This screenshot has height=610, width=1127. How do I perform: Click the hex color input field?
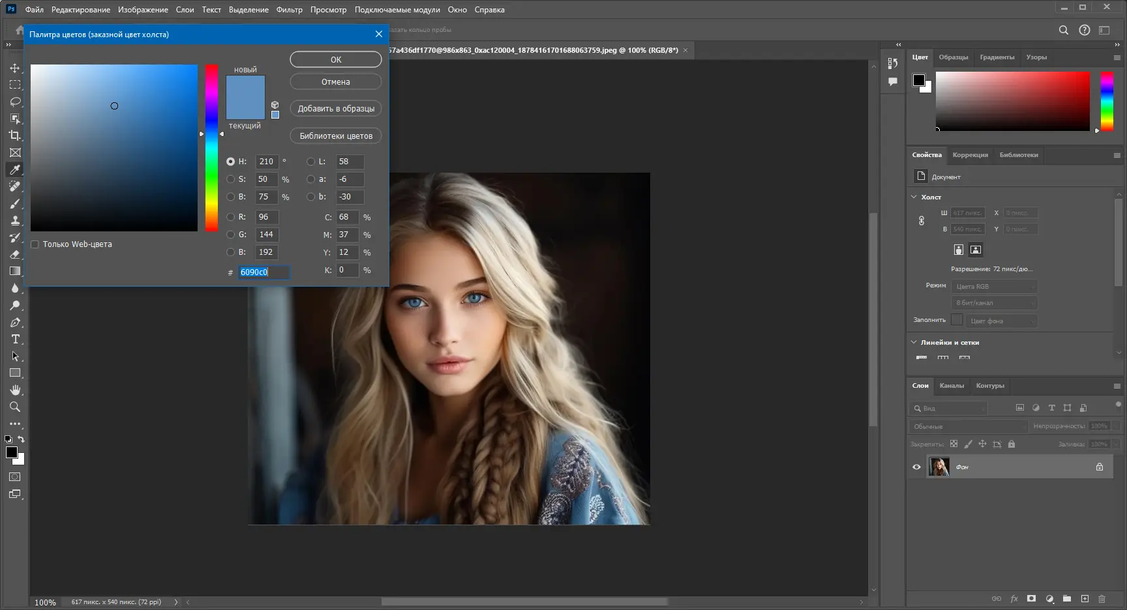pyautogui.click(x=263, y=272)
